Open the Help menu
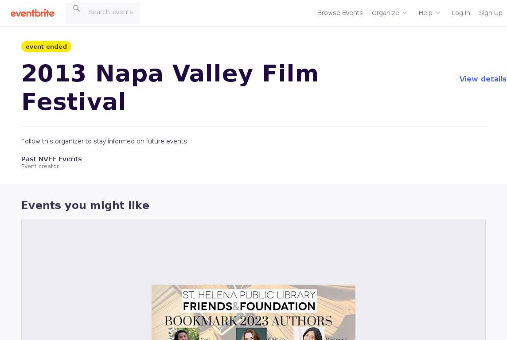 tap(425, 13)
